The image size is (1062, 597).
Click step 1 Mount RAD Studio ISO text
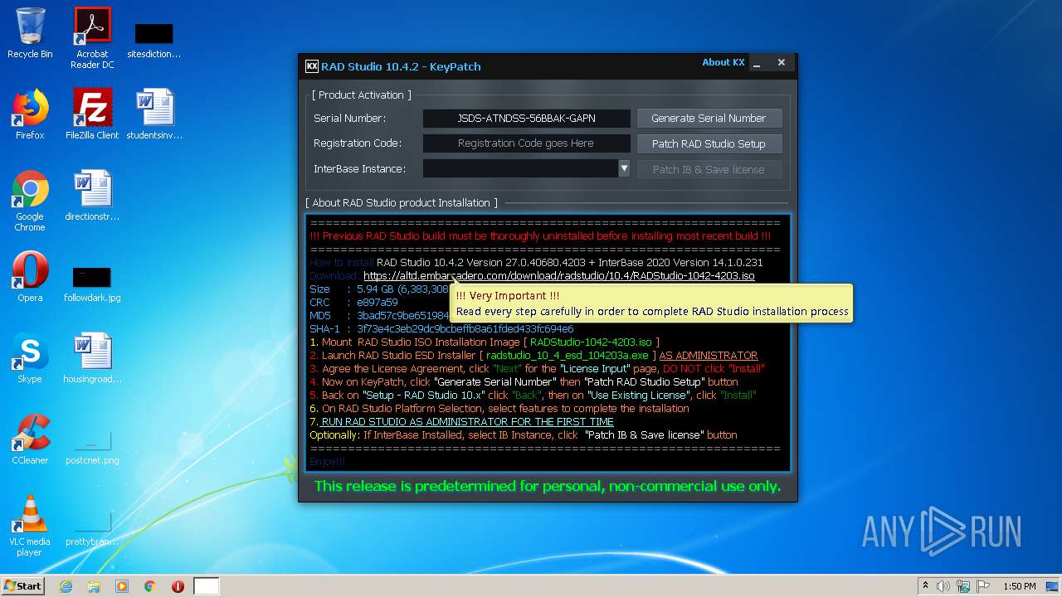tap(485, 342)
